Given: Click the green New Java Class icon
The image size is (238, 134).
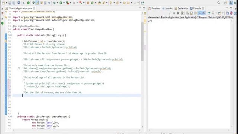Looking at the screenshot, I should [x=92, y=3].
